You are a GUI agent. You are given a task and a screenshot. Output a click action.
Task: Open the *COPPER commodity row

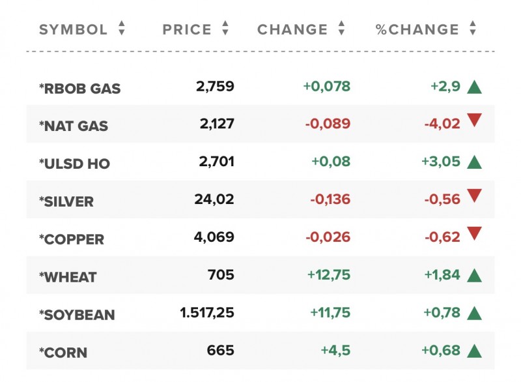click(x=72, y=240)
